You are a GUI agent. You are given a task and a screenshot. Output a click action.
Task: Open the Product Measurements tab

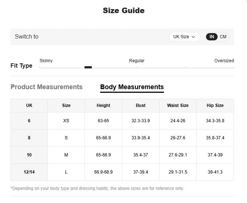click(46, 87)
